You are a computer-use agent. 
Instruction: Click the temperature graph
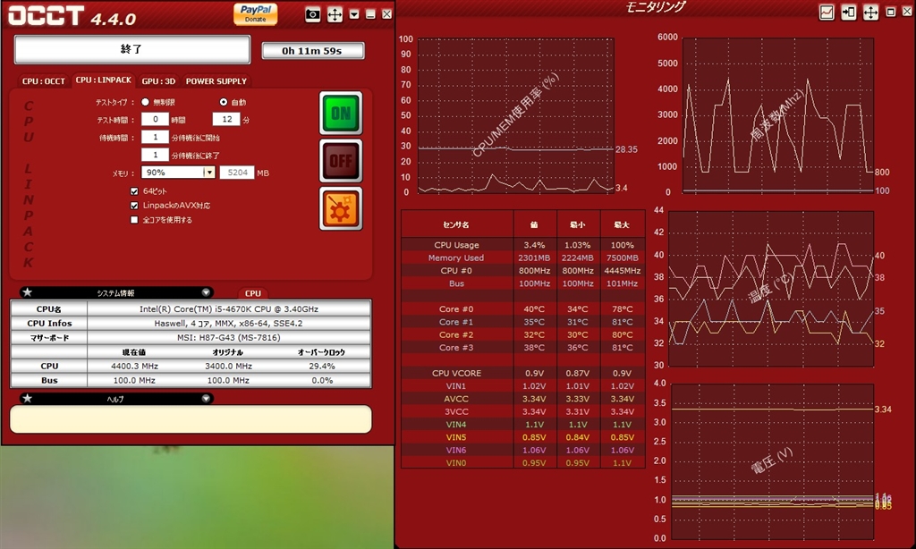[771, 289]
